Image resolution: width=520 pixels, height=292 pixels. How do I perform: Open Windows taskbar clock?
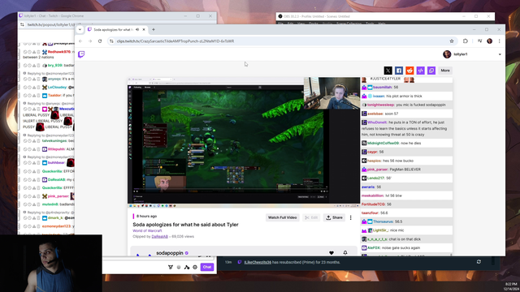coord(511,286)
